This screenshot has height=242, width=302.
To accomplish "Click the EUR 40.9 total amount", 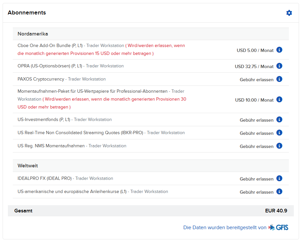I will 276,211.
